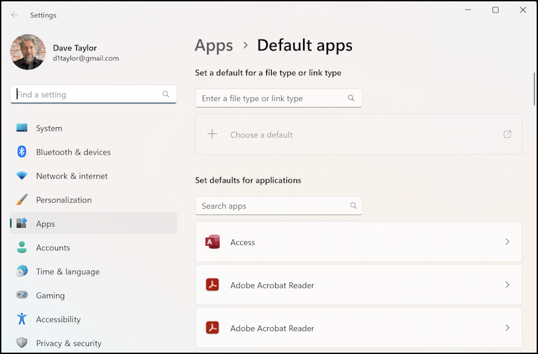The image size is (538, 354).
Task: Open the System settings category
Action: [93, 128]
